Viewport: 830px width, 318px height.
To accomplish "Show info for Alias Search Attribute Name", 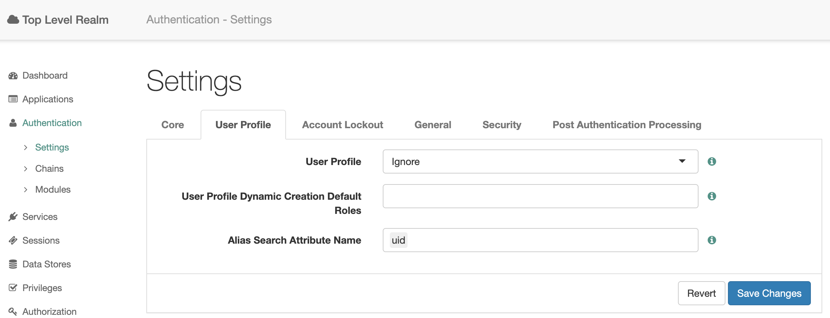I will coord(712,240).
